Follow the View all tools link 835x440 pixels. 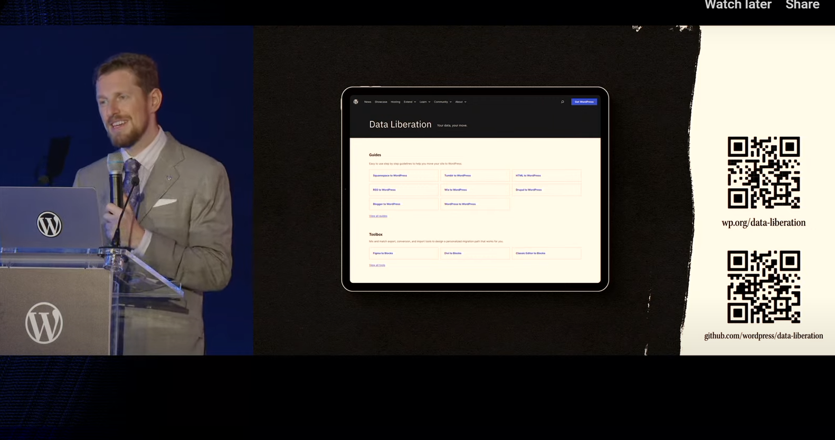[377, 265]
